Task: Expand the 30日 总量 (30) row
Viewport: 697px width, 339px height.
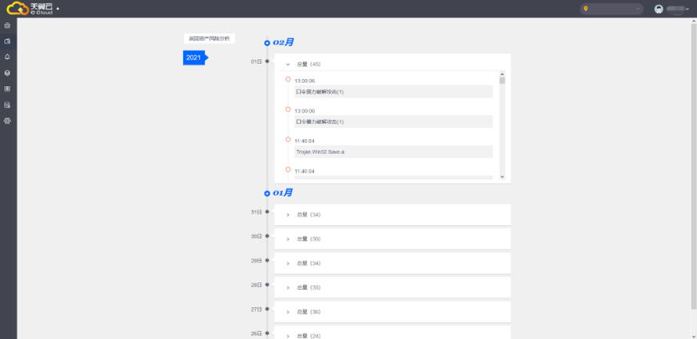Action: tap(288, 239)
